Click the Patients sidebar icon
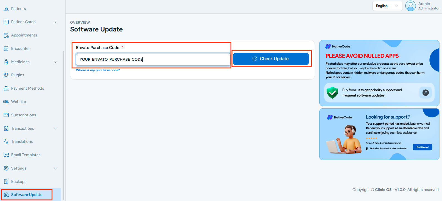Viewport: 442px width, 201px height. click(x=6, y=9)
